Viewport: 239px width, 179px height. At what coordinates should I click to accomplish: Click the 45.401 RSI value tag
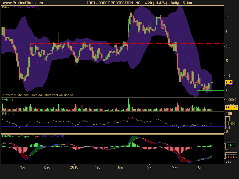230,124
